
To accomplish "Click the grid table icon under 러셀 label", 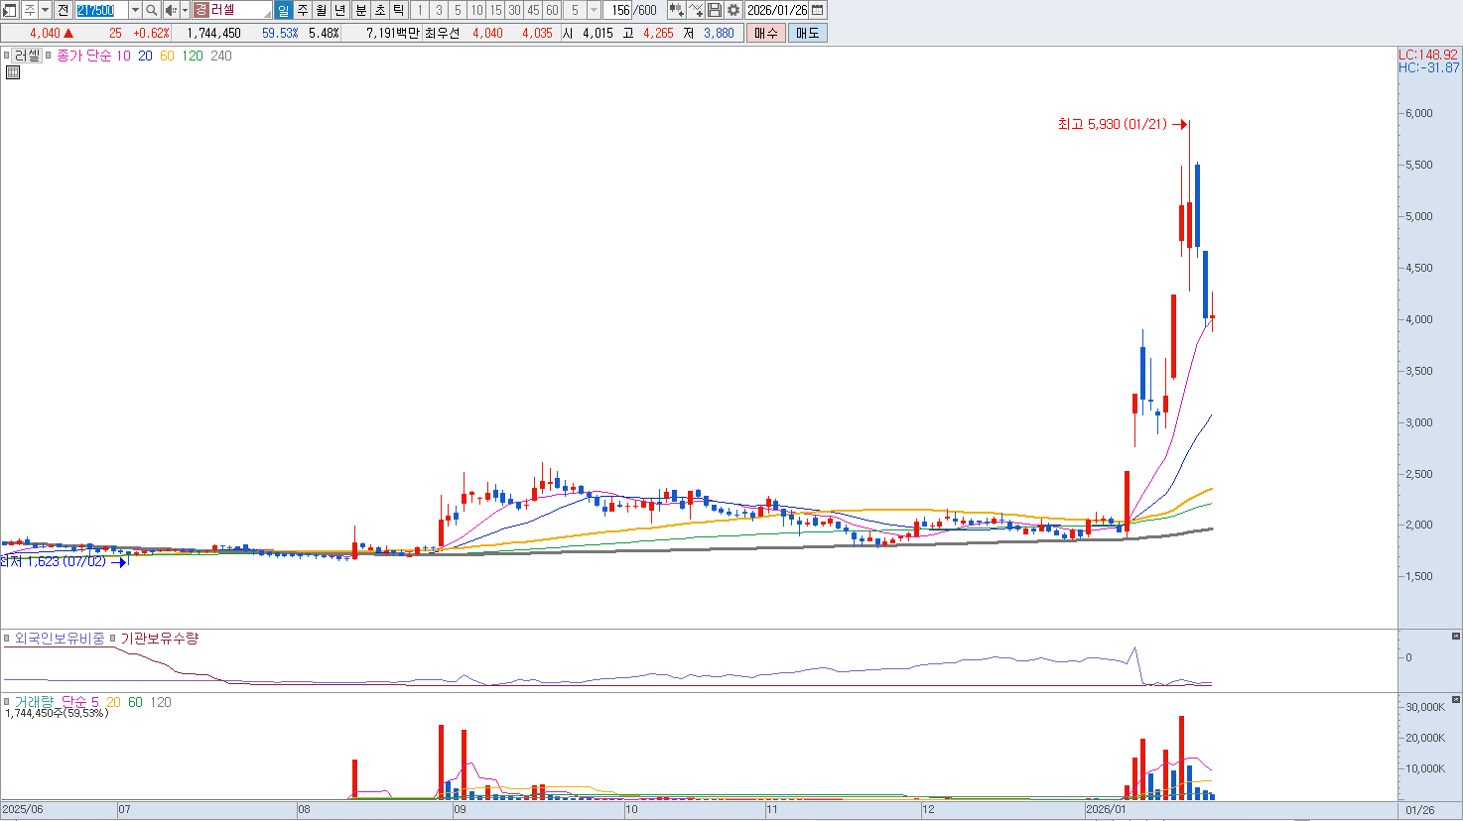I will [13, 72].
